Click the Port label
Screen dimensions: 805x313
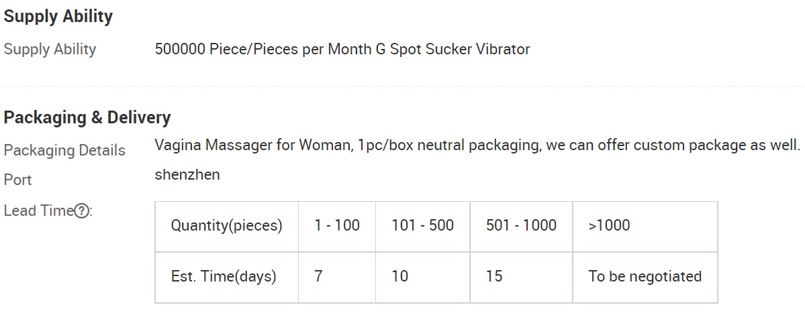coord(18,180)
